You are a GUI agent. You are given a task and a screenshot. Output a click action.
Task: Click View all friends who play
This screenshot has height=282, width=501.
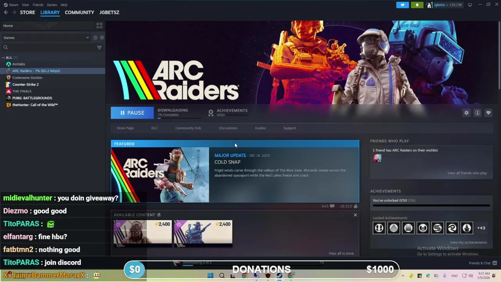point(467,173)
